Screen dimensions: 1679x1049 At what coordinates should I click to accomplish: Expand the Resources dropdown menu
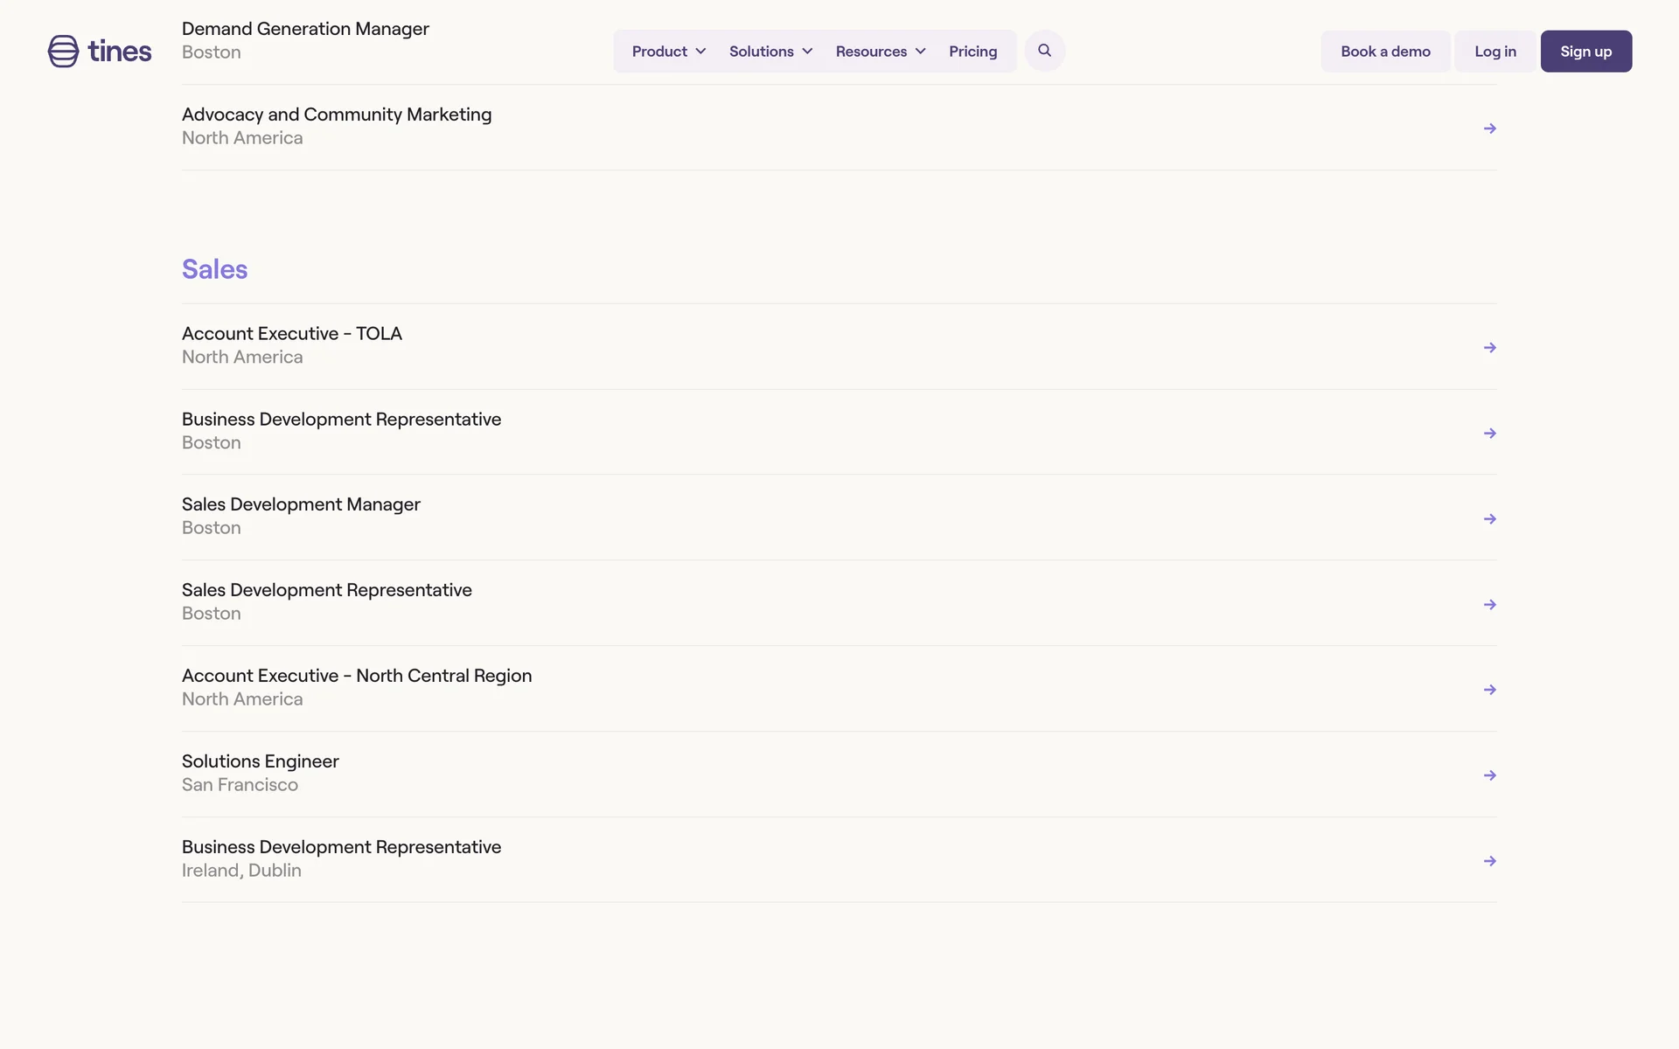point(880,52)
